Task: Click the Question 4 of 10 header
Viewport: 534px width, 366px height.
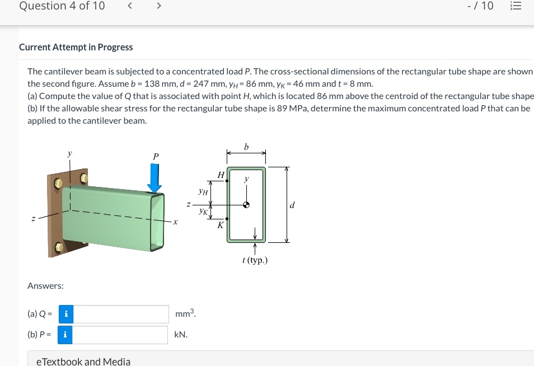Action: (x=62, y=6)
